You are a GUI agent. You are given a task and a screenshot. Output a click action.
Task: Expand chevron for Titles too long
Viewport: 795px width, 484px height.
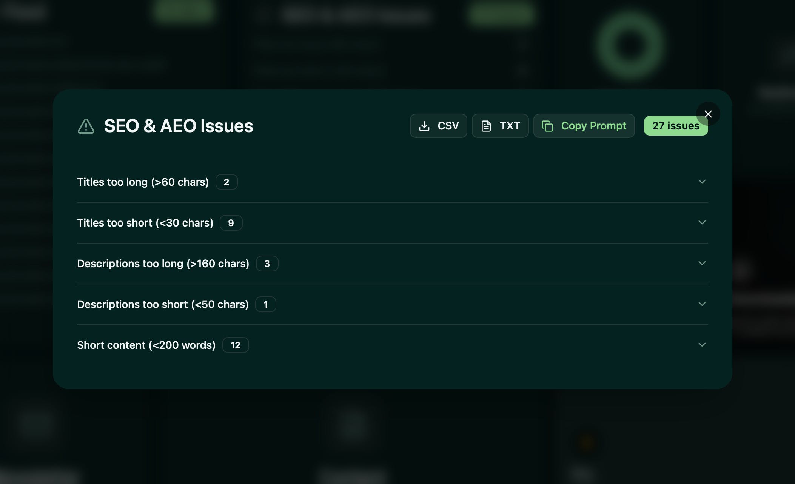coord(702,182)
